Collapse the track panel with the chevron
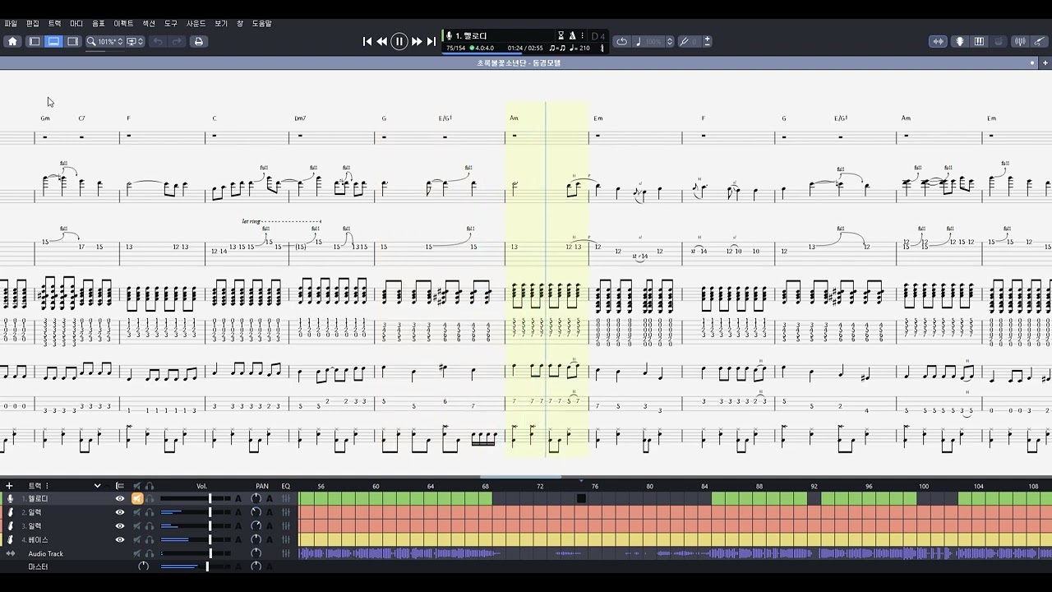 97,486
